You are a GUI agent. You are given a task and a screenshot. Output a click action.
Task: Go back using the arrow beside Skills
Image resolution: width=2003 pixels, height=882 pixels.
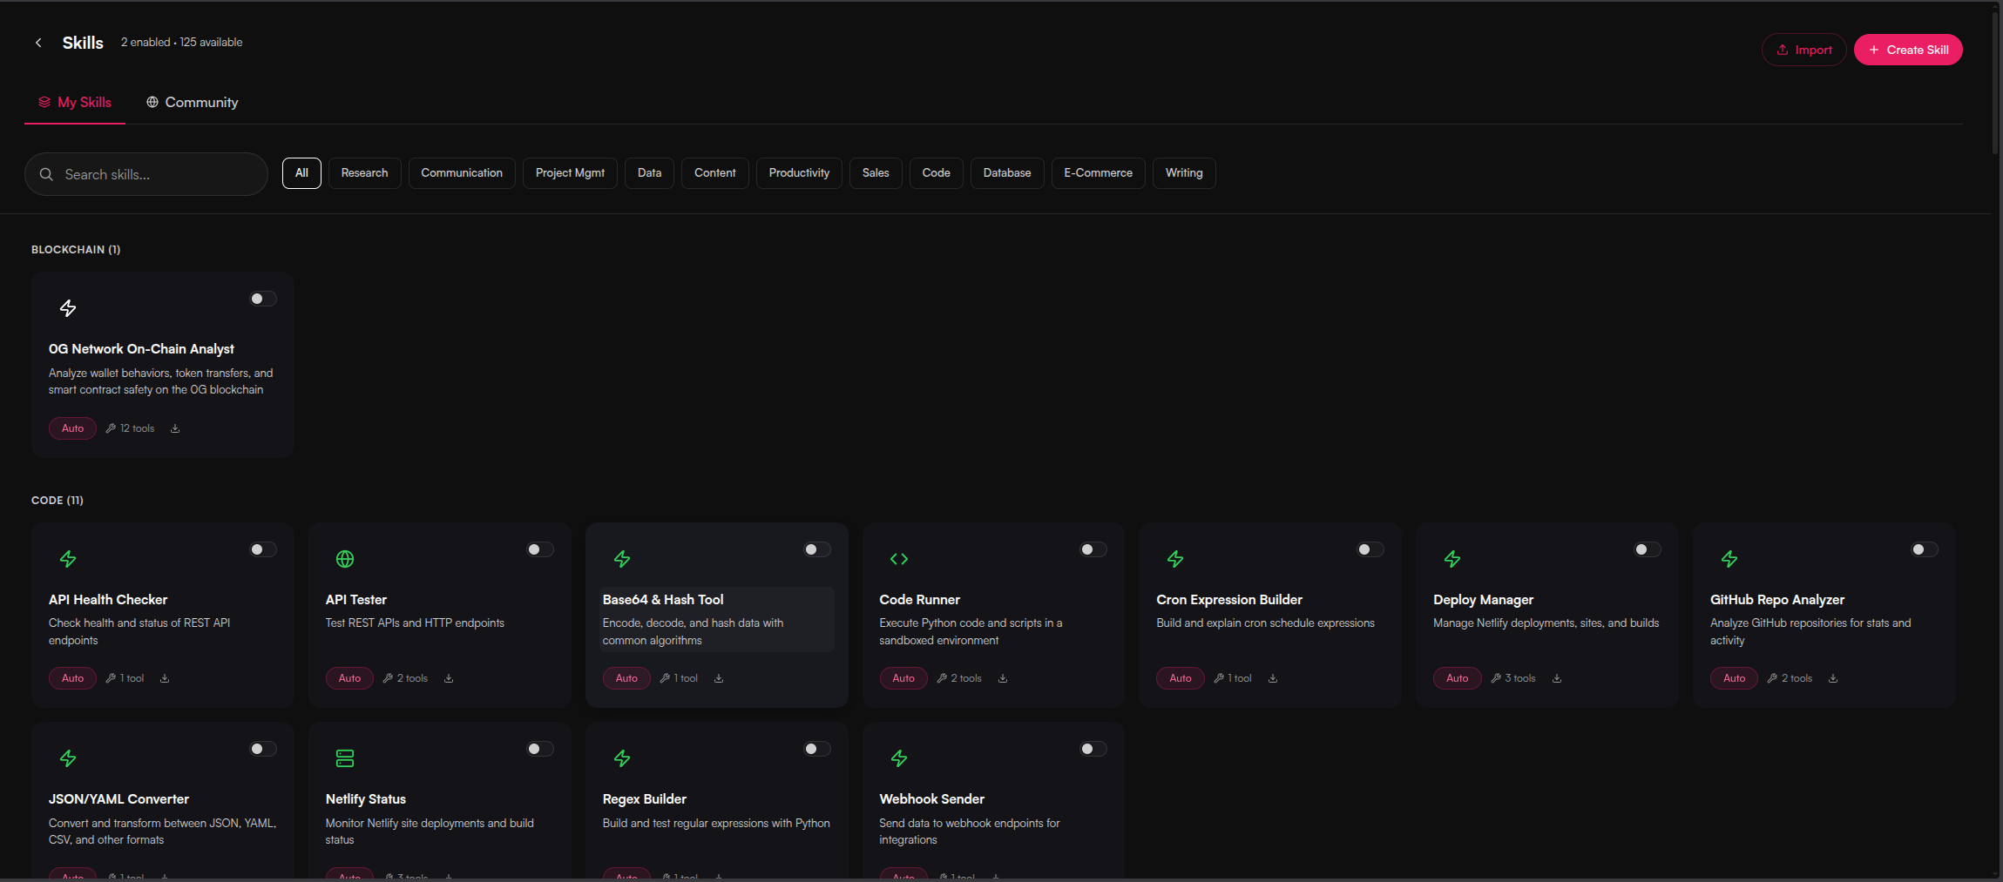[x=38, y=43]
